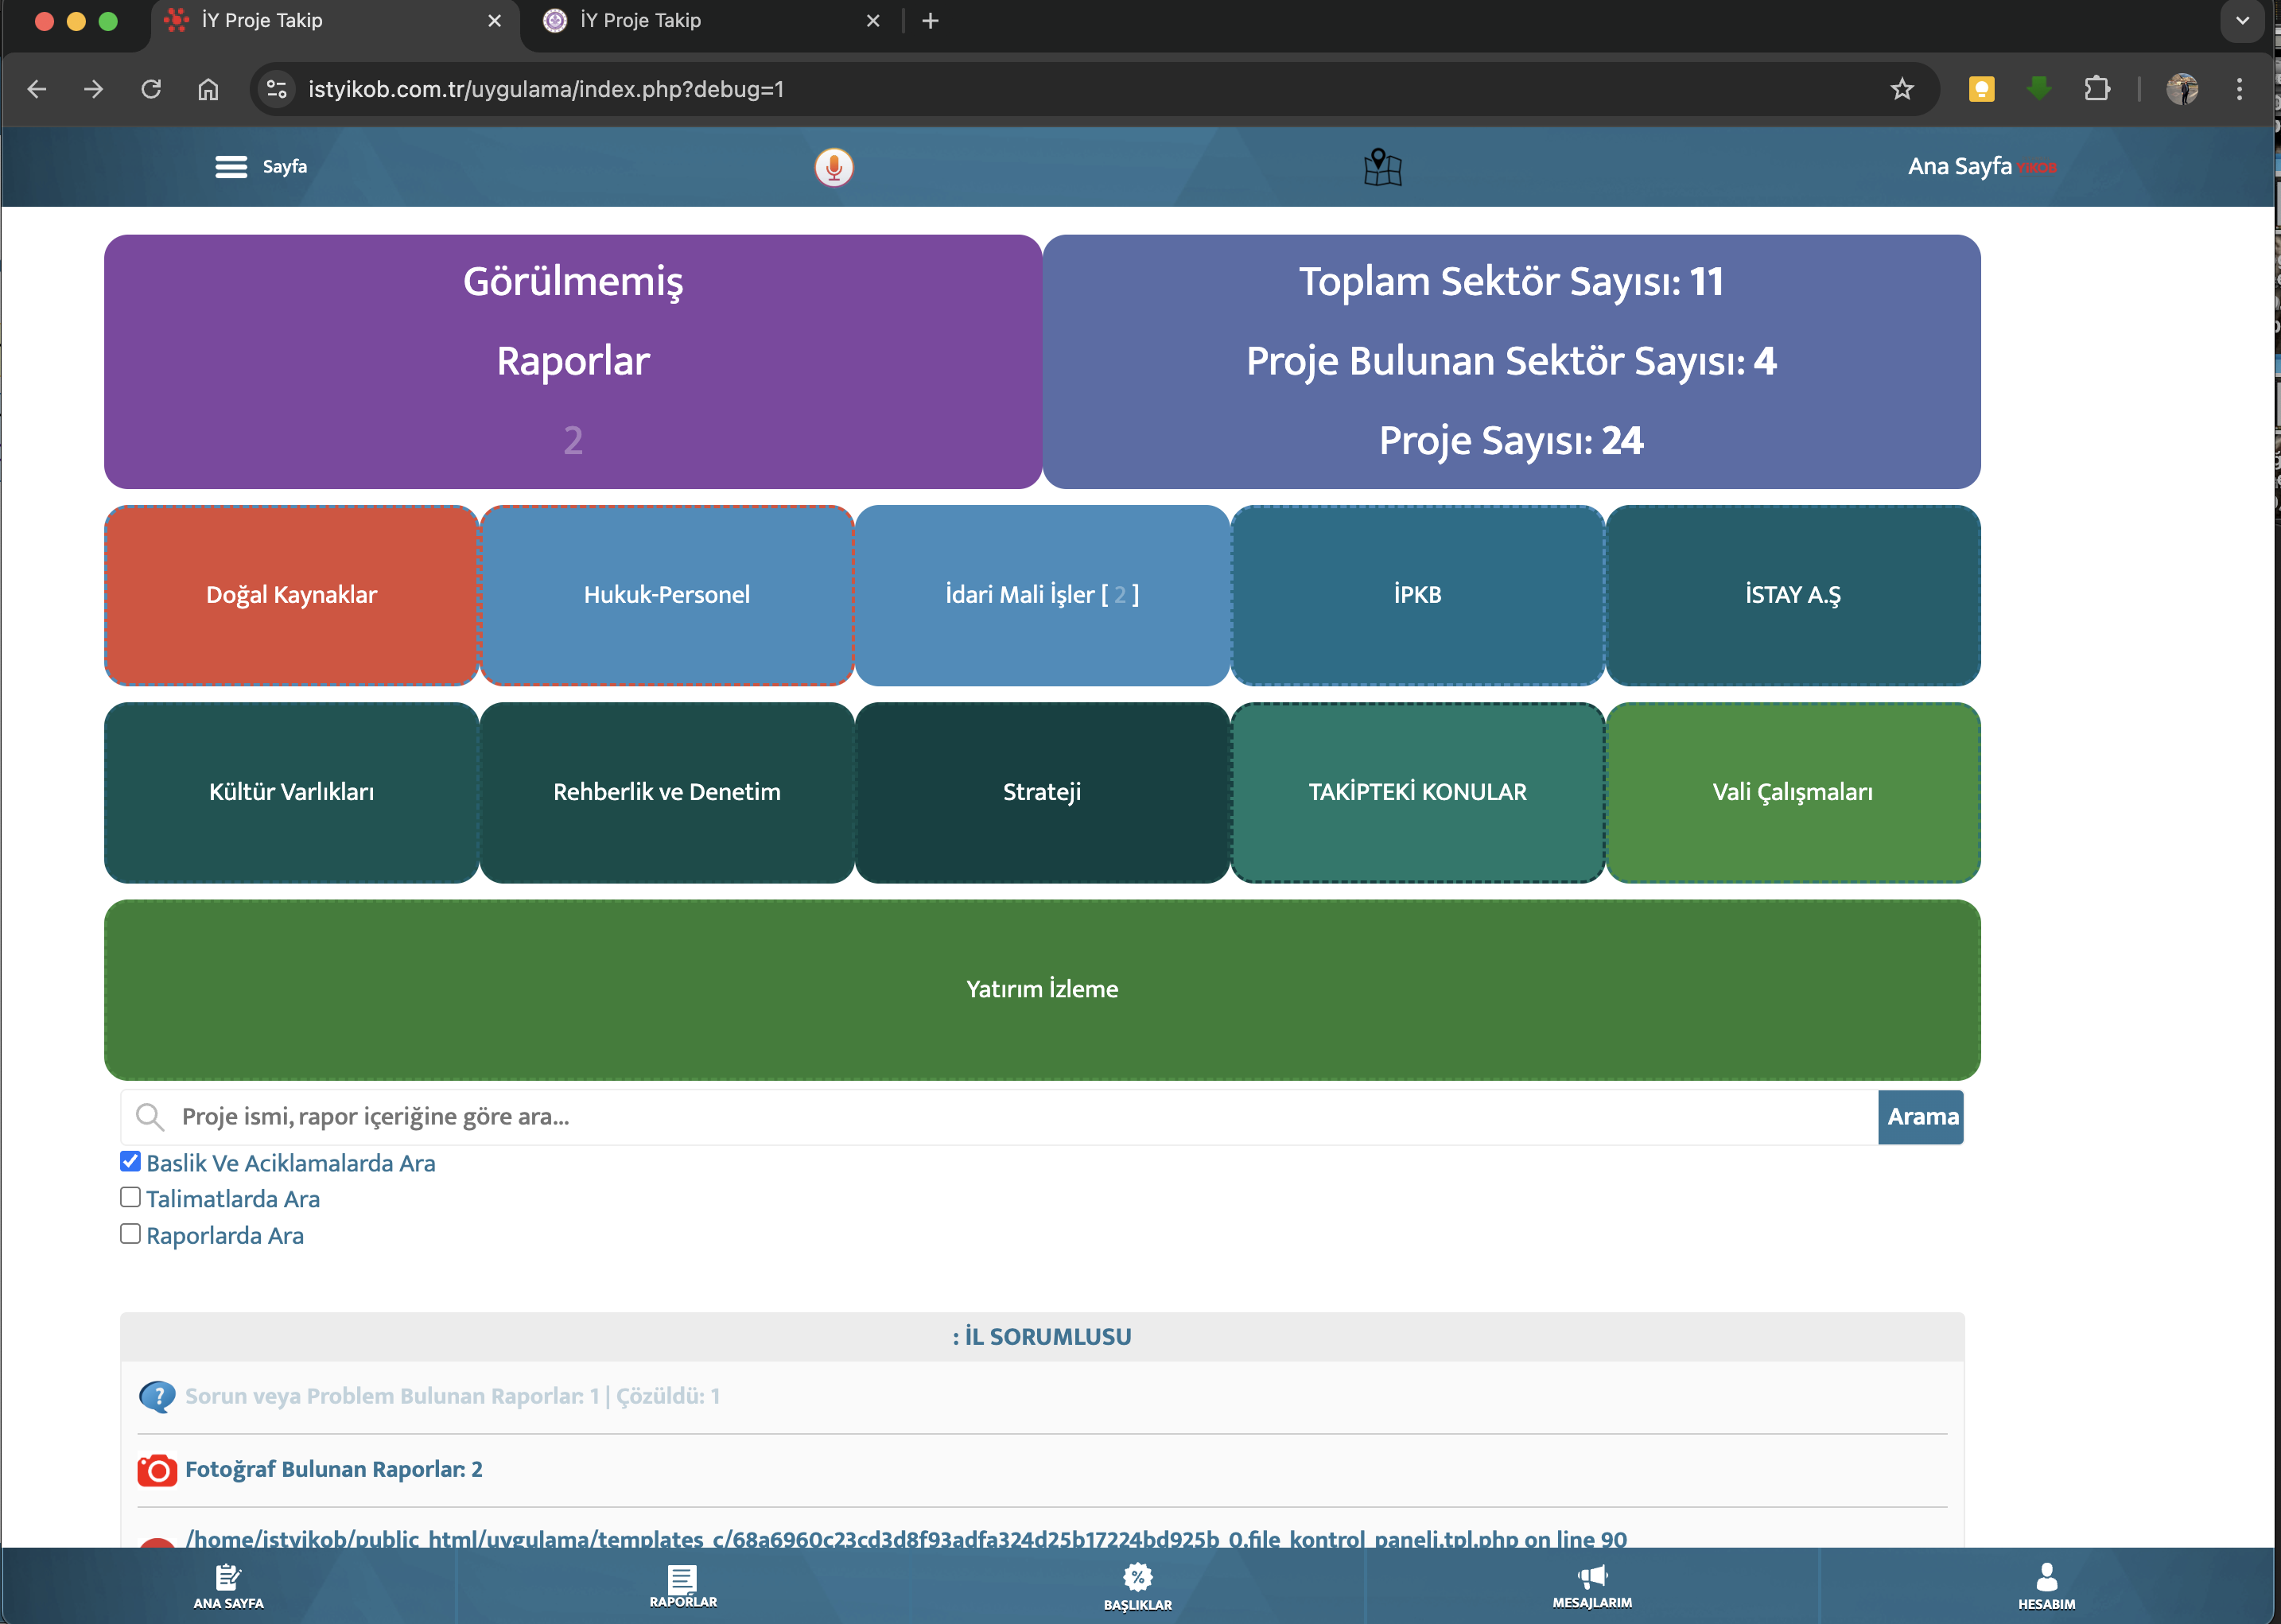Click the blue question mark icon
Image resolution: width=2281 pixels, height=1624 pixels.
157,1396
